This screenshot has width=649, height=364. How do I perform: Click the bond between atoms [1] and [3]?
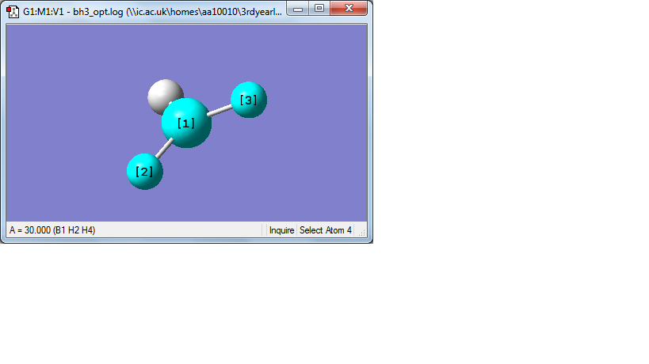(x=220, y=110)
